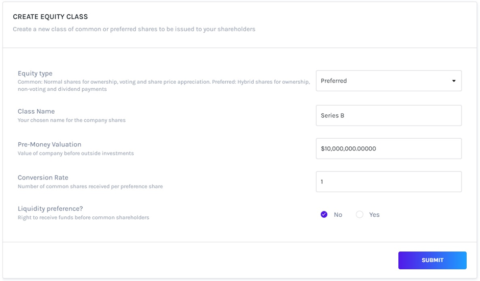Click the subtitle about creating a new share class
The width and height of the screenshot is (480, 281).
click(x=134, y=29)
